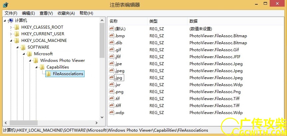This screenshot has width=287, height=136.
Task: Collapse the SOFTWARE node arrow
Action: 18,47
